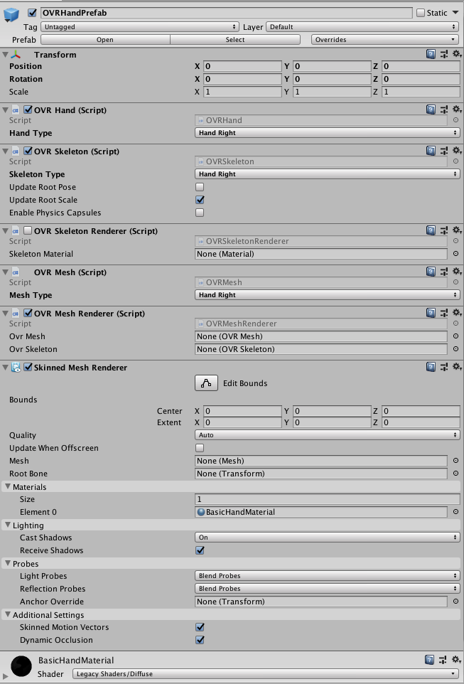Open OVR Mesh Renderer help icon
Image resolution: width=464 pixels, height=684 pixels.
pos(431,313)
